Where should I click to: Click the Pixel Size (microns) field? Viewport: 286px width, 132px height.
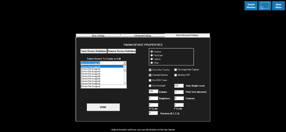179,92
